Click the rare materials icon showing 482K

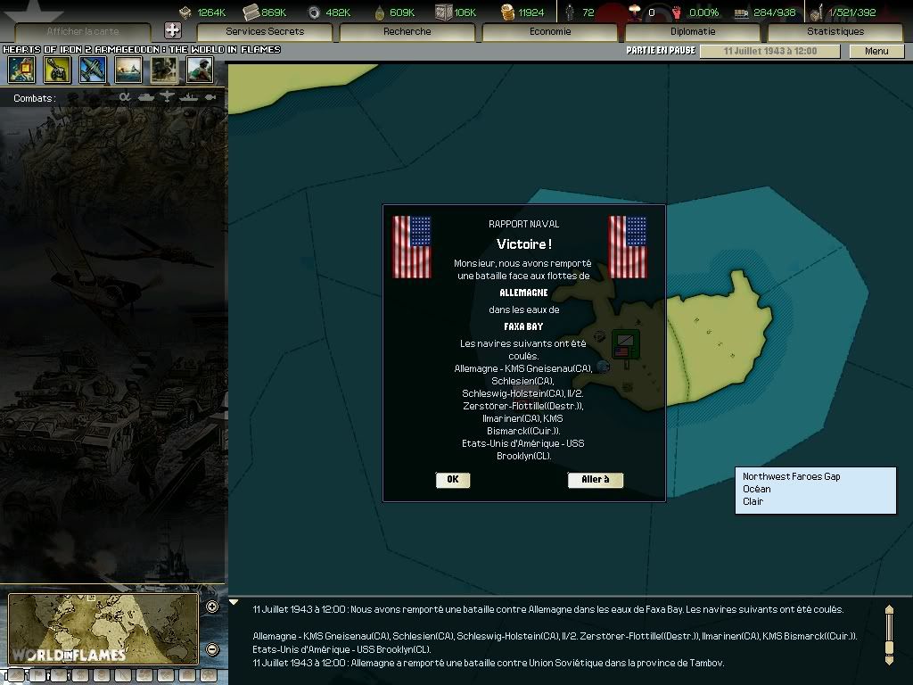(314, 12)
